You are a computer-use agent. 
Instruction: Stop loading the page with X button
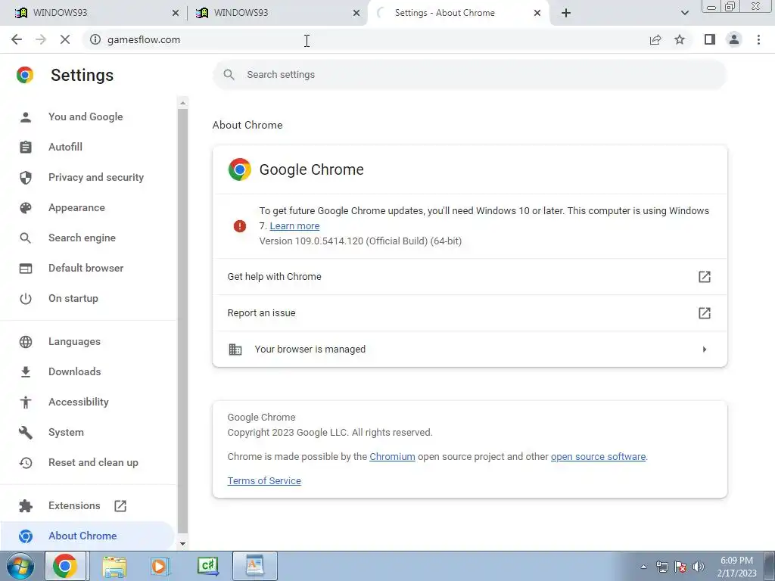(65, 39)
